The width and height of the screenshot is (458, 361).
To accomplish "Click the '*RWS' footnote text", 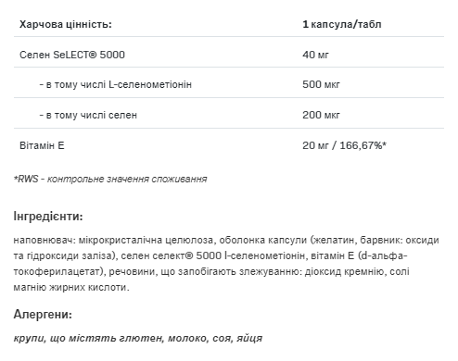I will click(x=26, y=179).
